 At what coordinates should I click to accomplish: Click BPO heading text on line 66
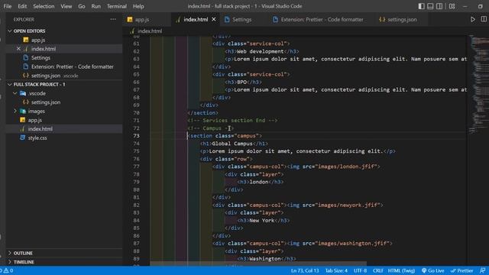pos(241,82)
